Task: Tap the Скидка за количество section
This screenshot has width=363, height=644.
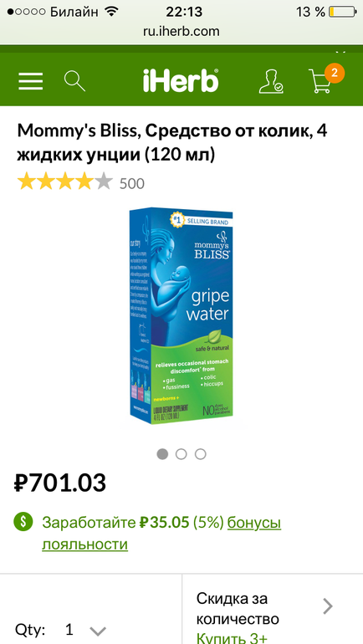Action: tap(273, 609)
